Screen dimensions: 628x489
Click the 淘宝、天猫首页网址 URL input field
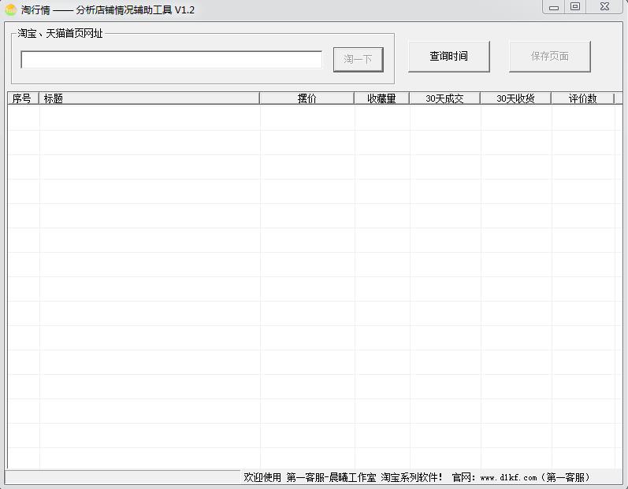[x=171, y=60]
